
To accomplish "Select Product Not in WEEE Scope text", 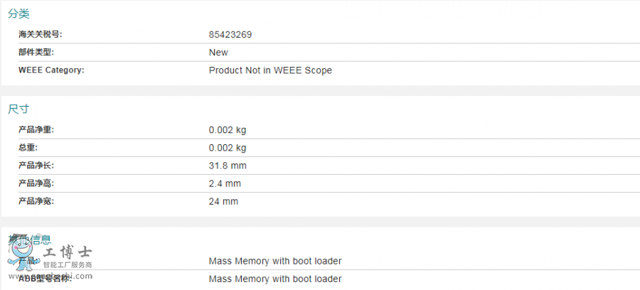I will (270, 70).
